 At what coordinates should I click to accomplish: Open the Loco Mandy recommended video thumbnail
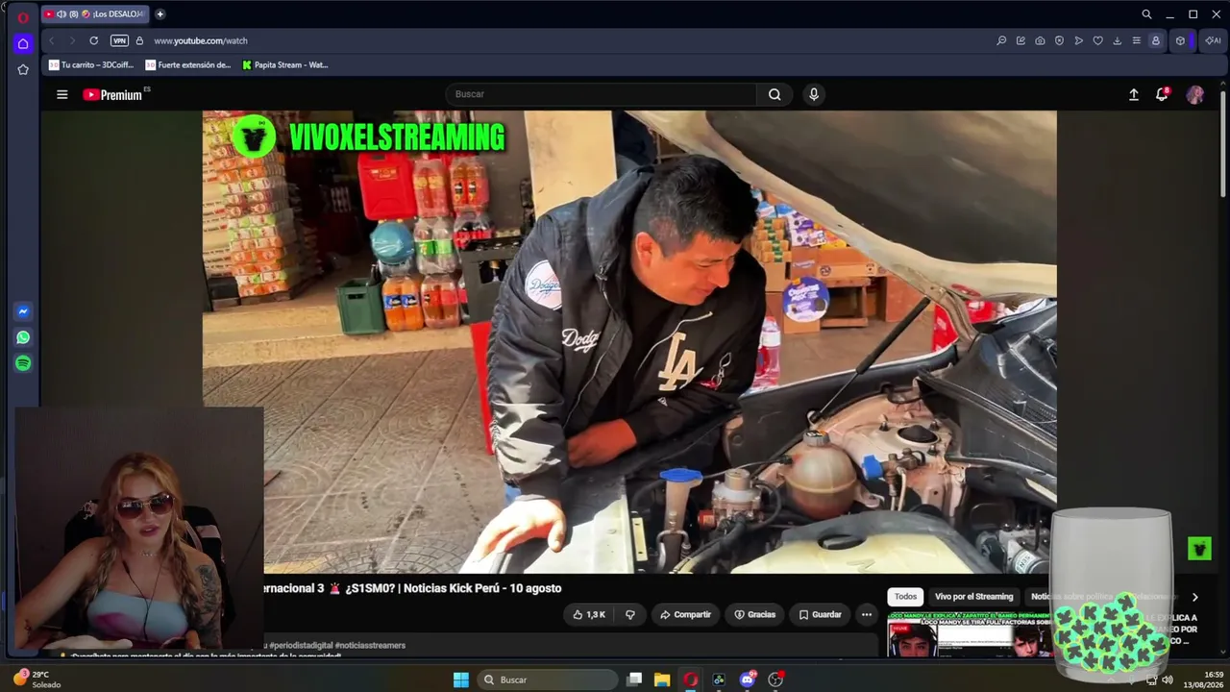969,634
